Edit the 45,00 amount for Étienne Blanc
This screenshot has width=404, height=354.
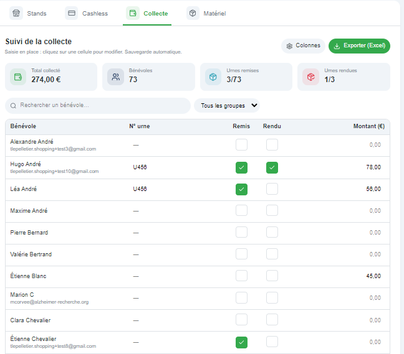pos(373,276)
